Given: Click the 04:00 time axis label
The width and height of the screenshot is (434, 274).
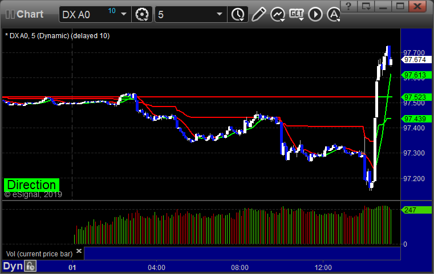Looking at the screenshot, I should [x=156, y=268].
